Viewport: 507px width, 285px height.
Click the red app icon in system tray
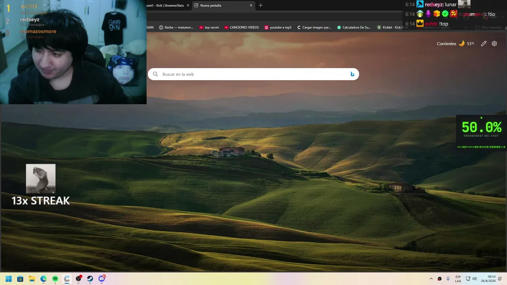440,279
